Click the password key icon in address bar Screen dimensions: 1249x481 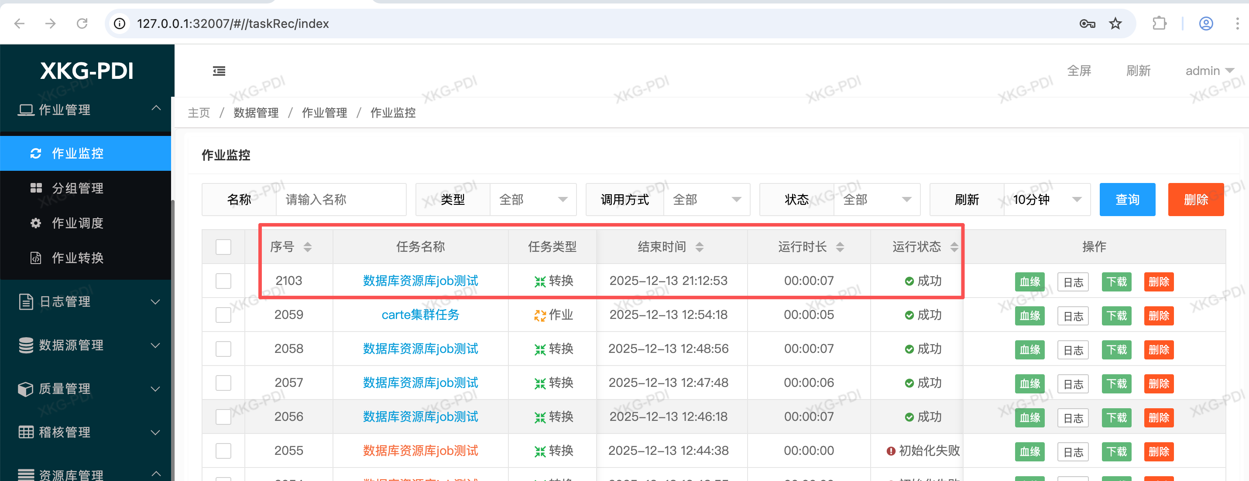pos(1087,23)
